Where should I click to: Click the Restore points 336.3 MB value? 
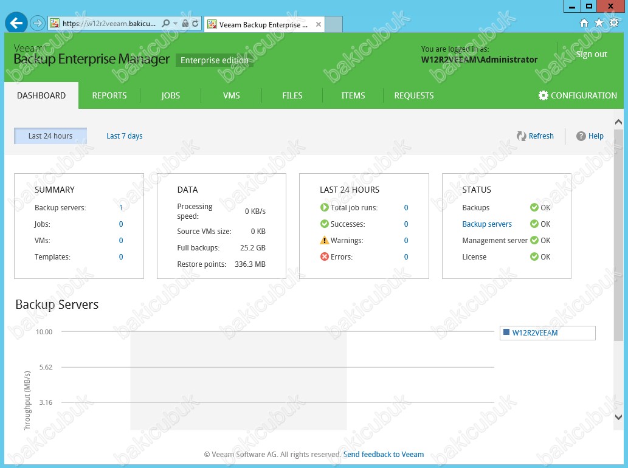coord(250,264)
